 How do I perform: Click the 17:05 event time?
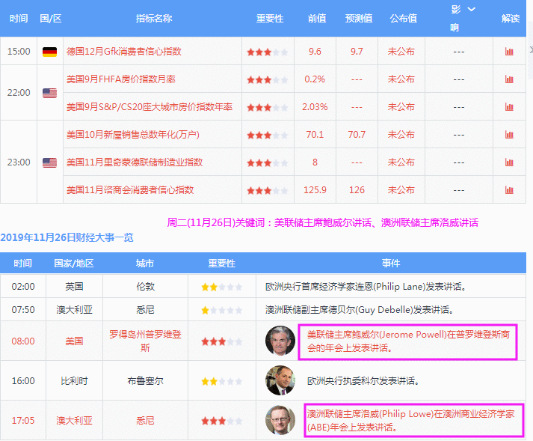pyautogui.click(x=23, y=421)
